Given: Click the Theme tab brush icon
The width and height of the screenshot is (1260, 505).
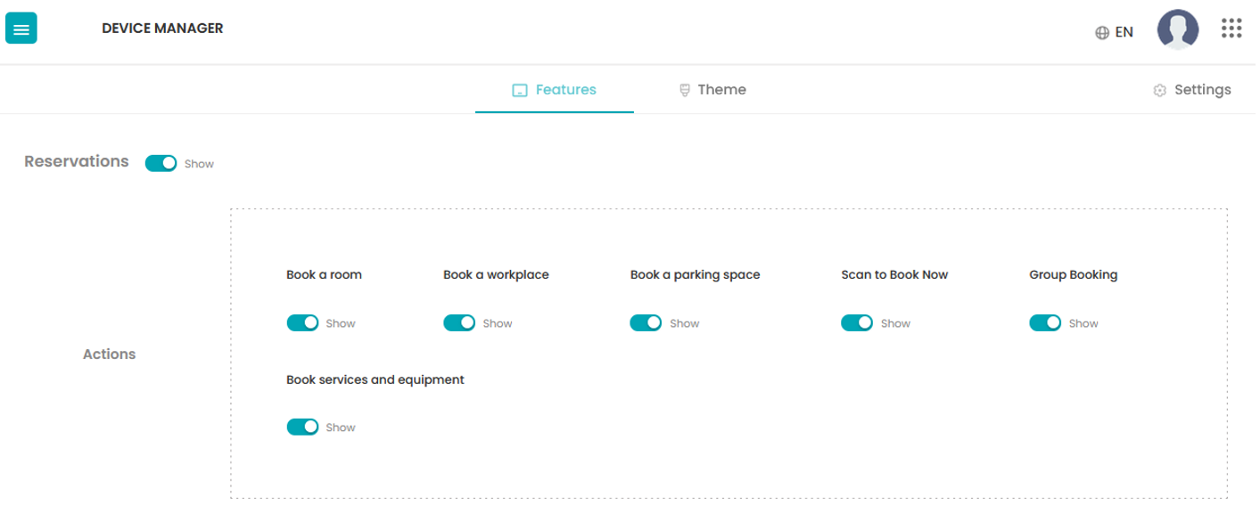Looking at the screenshot, I should click(685, 90).
